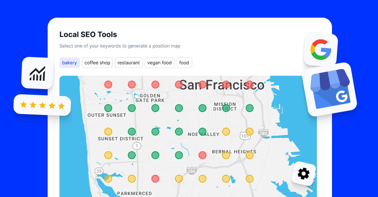378x197 pixels.
Task: Click the Golden Gate Park map label
Action: click(x=150, y=98)
